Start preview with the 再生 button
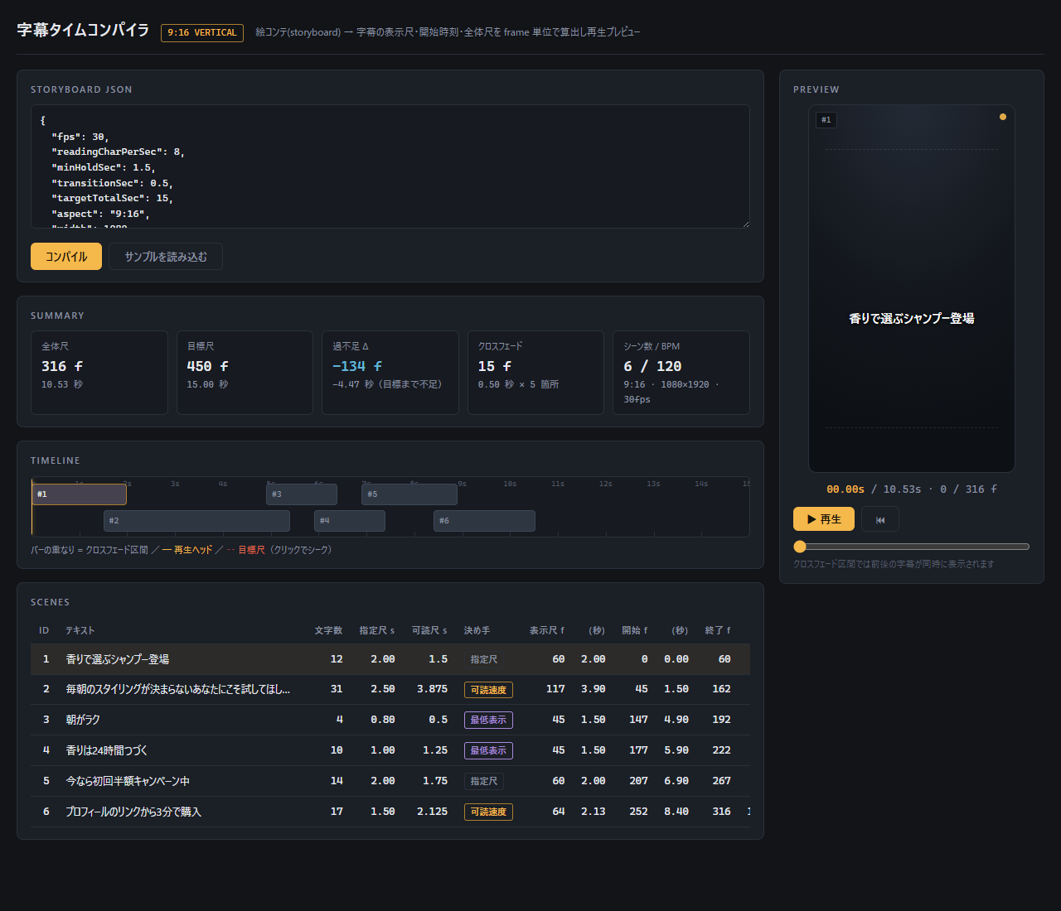The height and width of the screenshot is (911, 1061). [x=824, y=519]
